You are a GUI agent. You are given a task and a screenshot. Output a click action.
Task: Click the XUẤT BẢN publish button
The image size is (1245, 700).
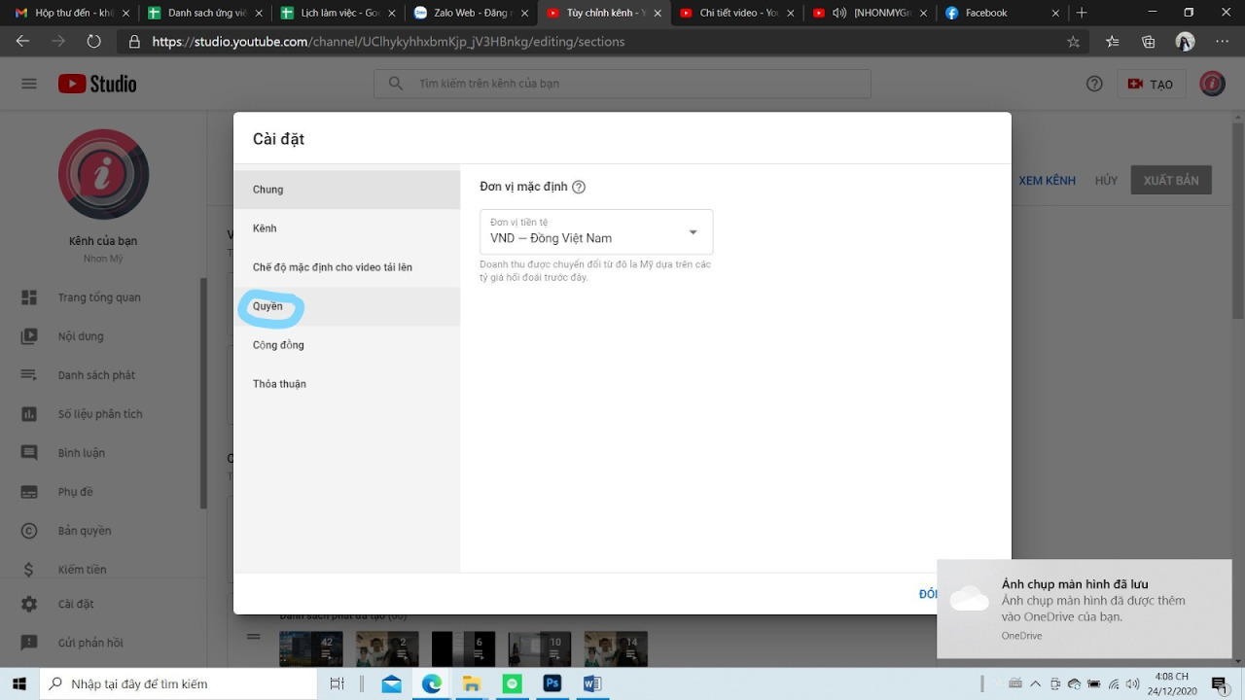(x=1170, y=180)
